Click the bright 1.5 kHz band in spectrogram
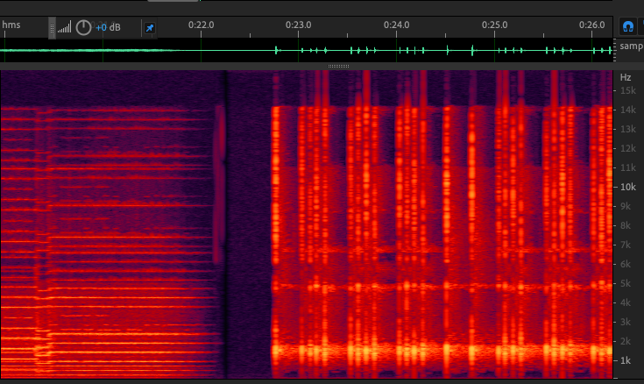644x384 pixels. pos(438,351)
